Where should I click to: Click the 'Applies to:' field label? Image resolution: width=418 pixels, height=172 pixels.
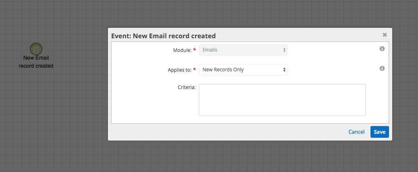pos(180,70)
